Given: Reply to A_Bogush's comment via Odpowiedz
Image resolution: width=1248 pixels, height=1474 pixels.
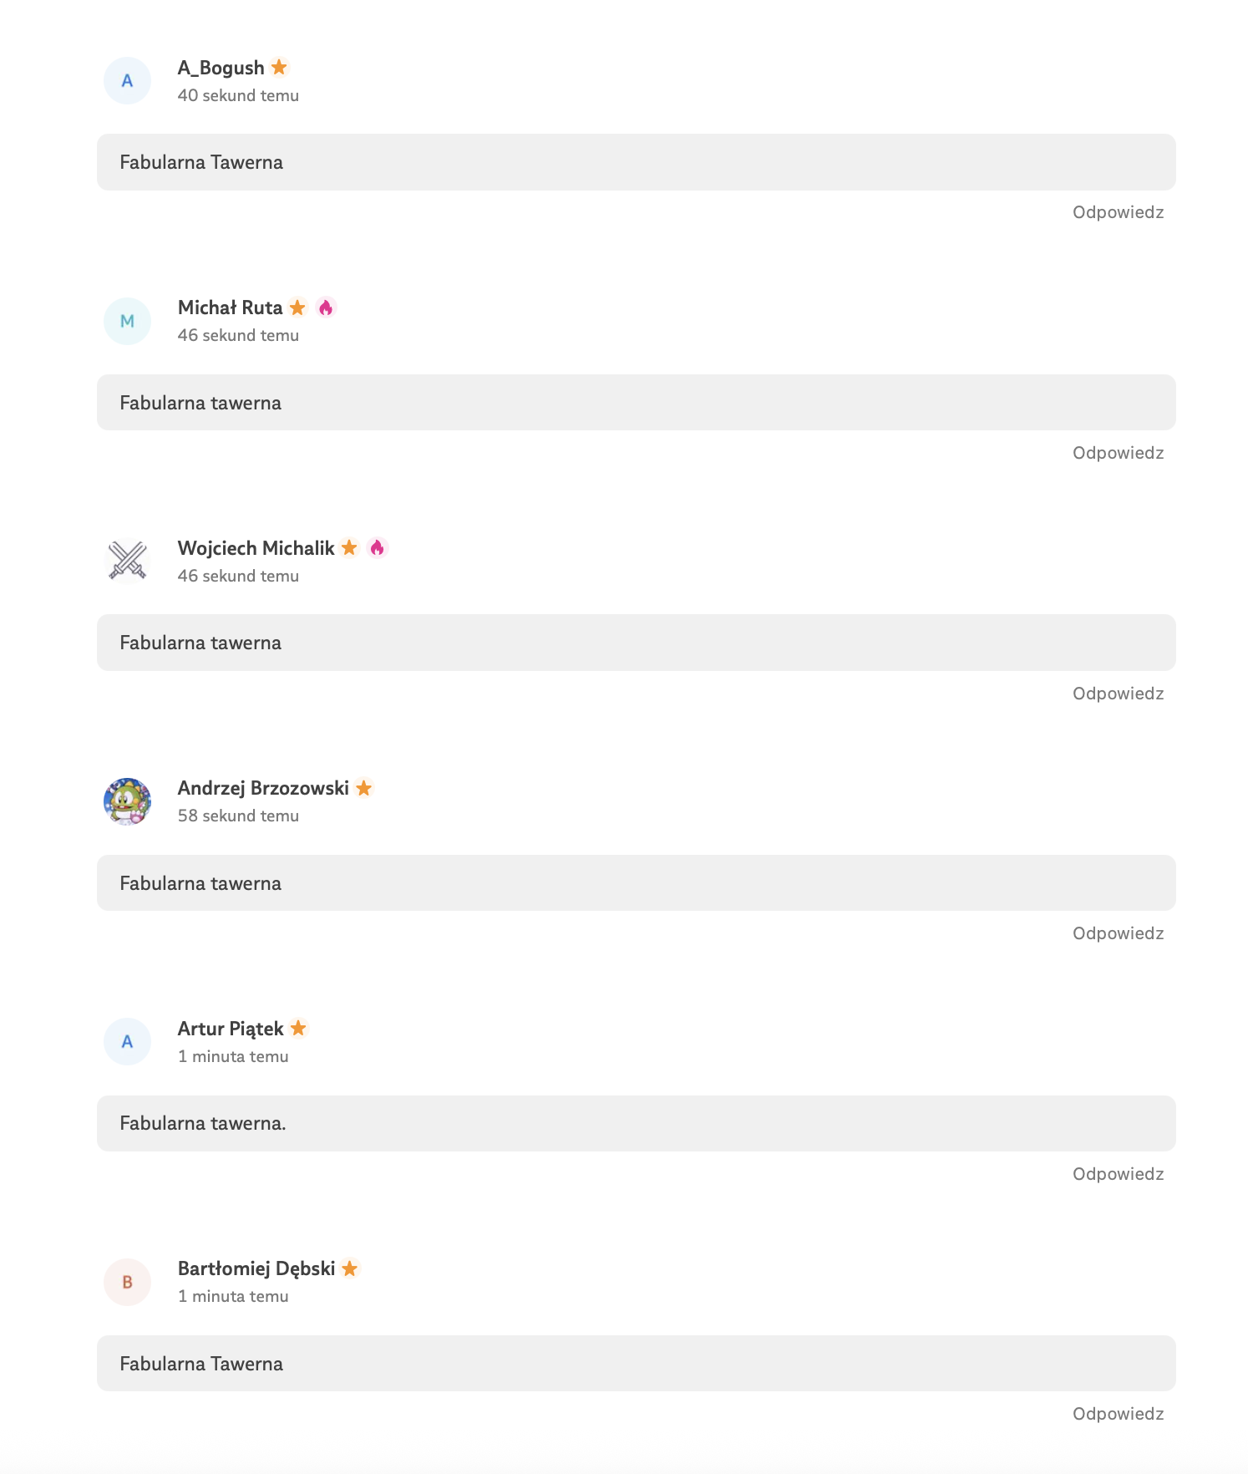Looking at the screenshot, I should click(1118, 212).
